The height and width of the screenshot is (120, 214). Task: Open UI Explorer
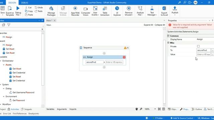coord(117,11)
